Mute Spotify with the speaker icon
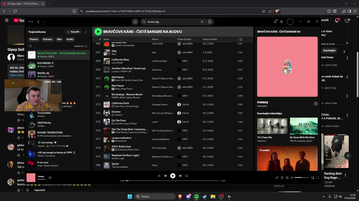This screenshot has width=359, height=201. pyautogui.click(x=292, y=178)
